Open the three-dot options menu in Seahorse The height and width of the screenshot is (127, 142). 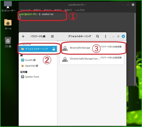[106, 36]
